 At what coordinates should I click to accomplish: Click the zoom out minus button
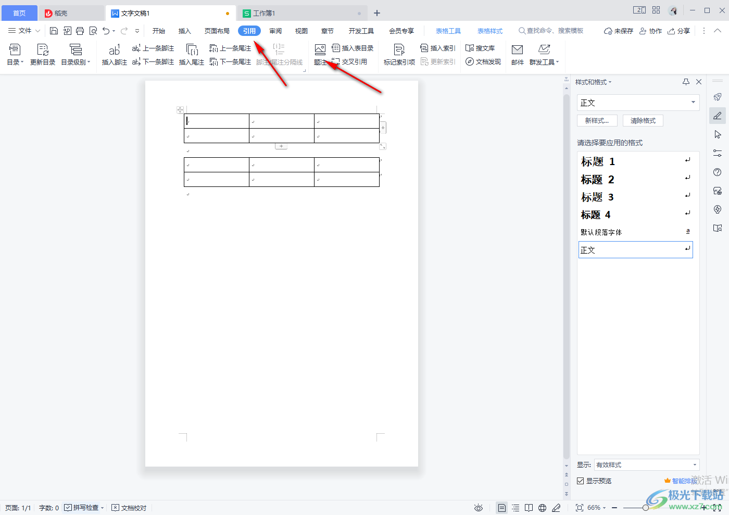point(614,508)
